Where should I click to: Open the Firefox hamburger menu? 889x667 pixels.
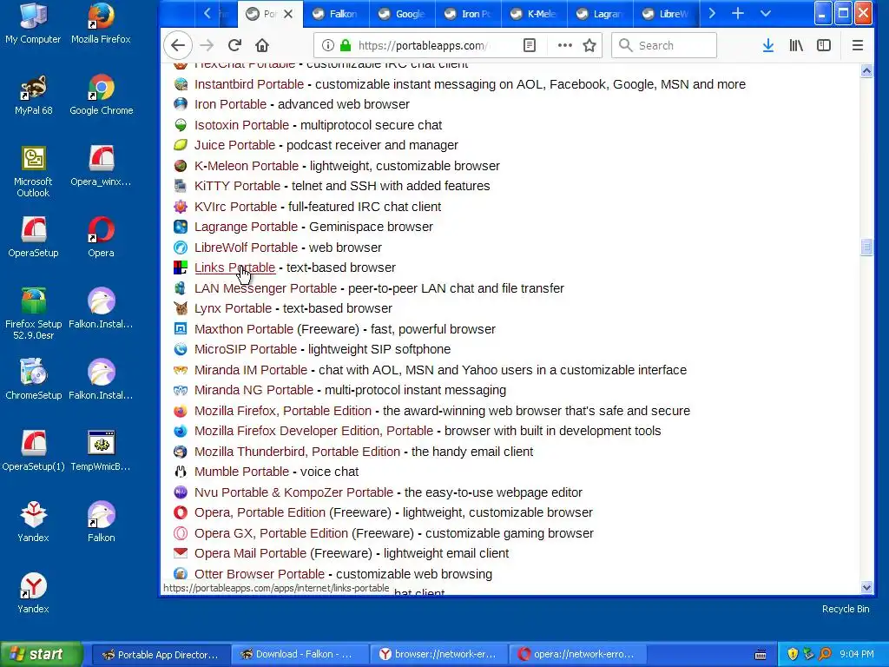coord(857,45)
